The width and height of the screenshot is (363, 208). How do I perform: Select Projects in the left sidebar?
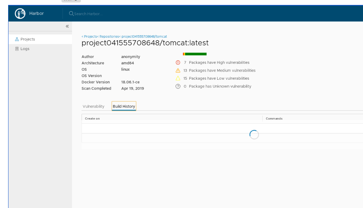click(x=26, y=39)
